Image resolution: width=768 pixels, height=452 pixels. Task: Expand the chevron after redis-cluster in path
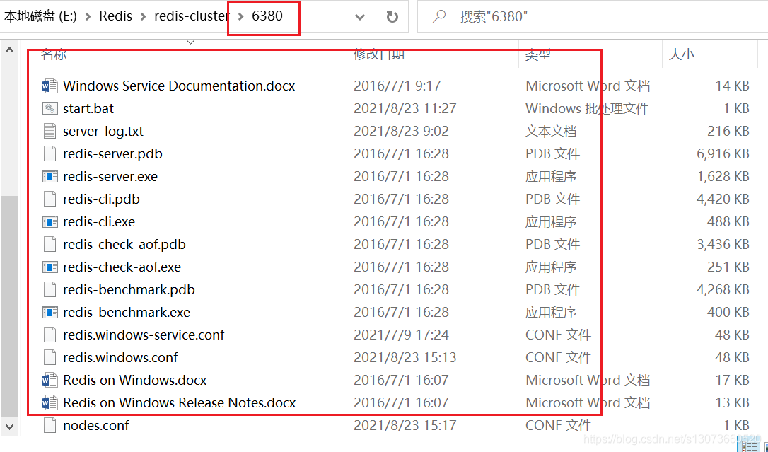point(239,16)
